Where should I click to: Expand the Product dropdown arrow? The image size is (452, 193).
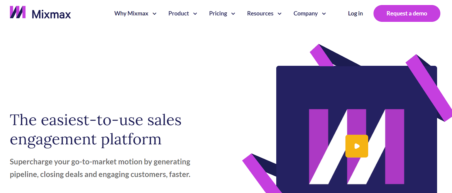click(195, 14)
